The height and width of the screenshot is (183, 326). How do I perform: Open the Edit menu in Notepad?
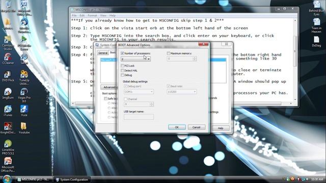(82, 16)
